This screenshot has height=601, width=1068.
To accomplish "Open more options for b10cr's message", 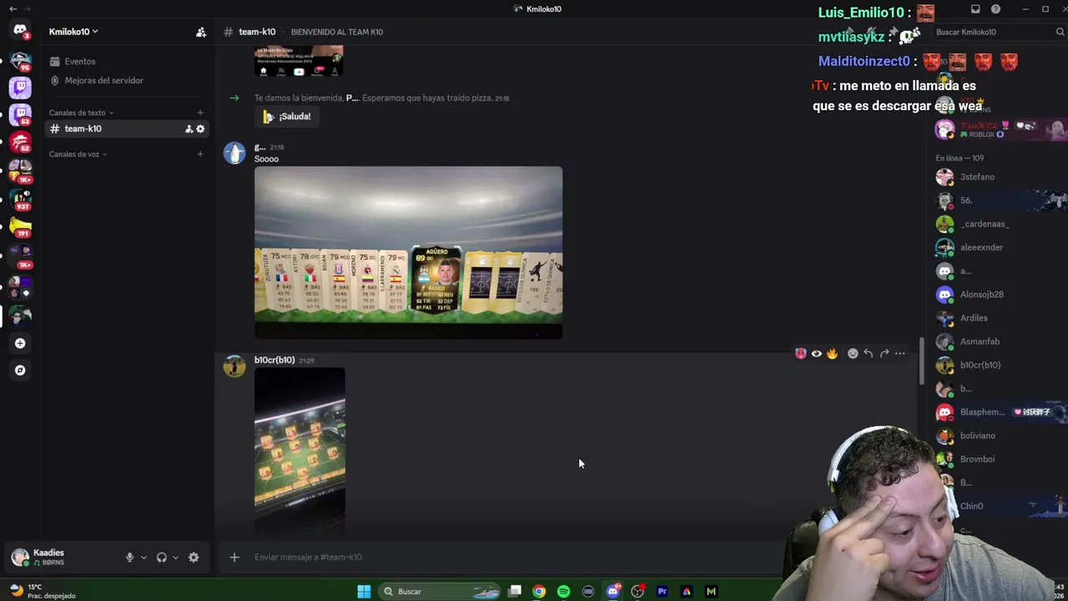I will coord(900,354).
